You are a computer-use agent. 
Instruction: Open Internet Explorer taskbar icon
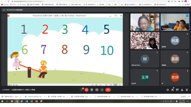(x=22, y=101)
